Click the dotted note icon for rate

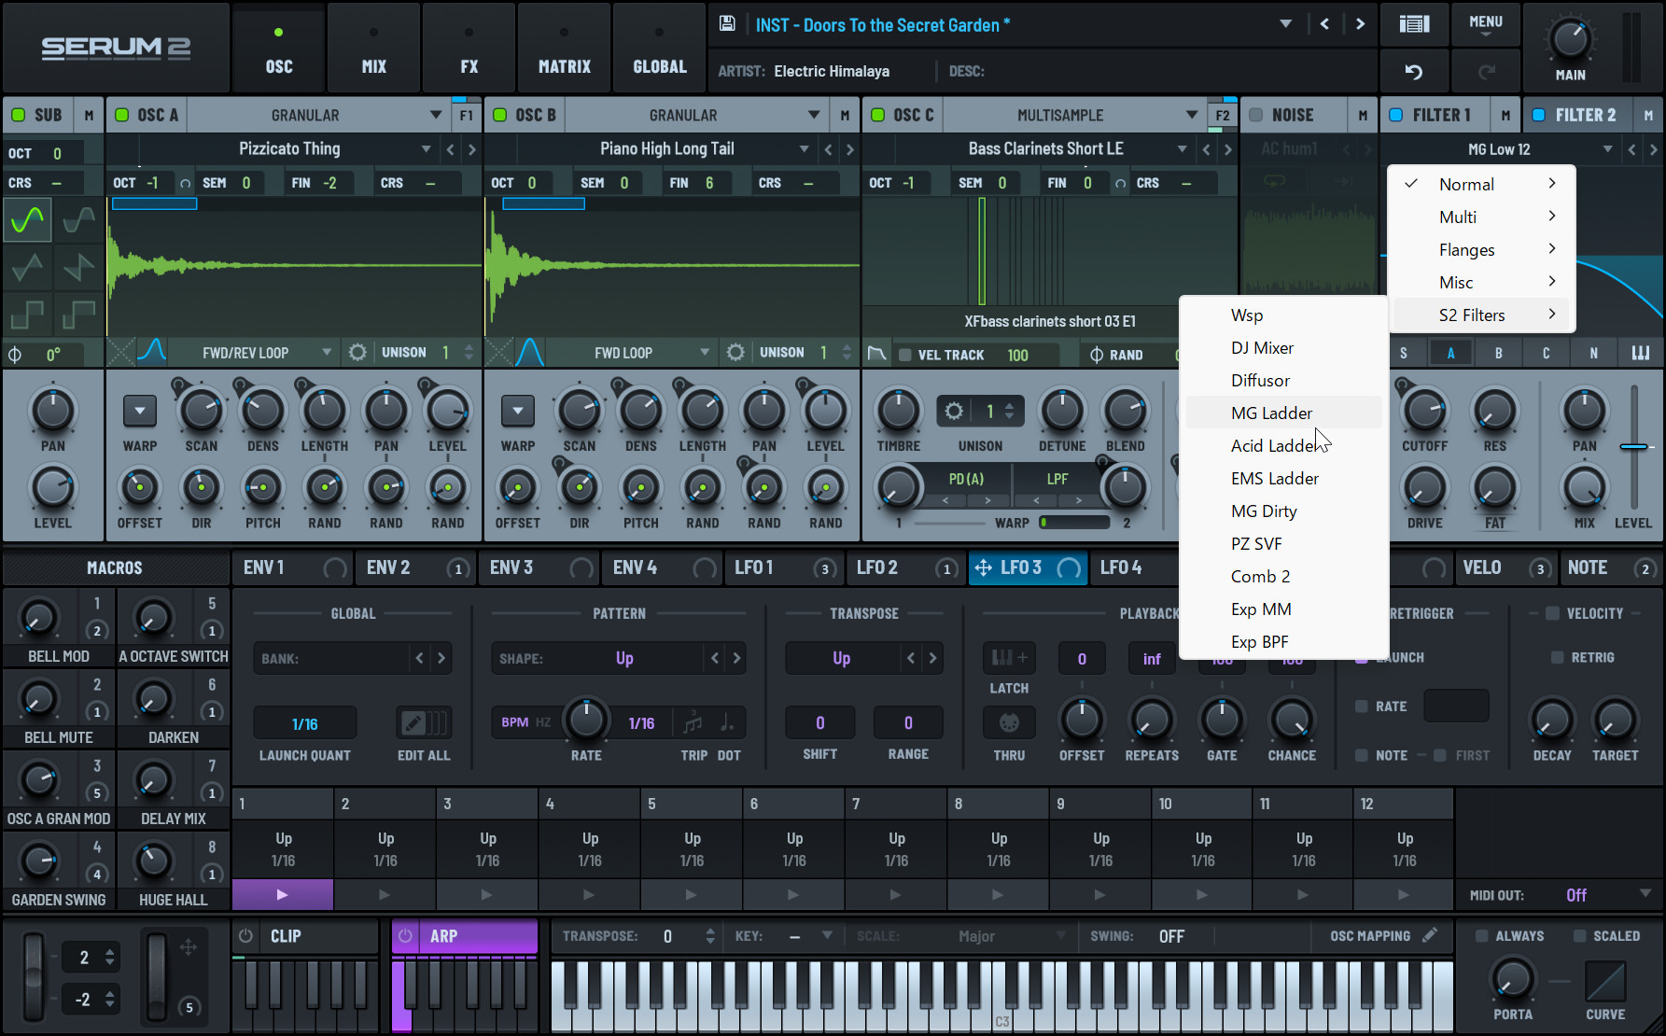click(727, 722)
